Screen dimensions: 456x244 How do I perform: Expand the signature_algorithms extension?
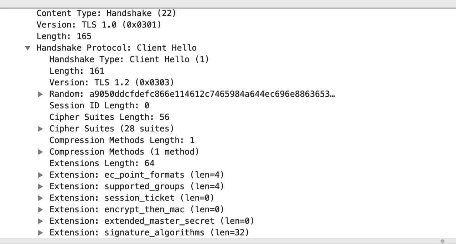41,233
